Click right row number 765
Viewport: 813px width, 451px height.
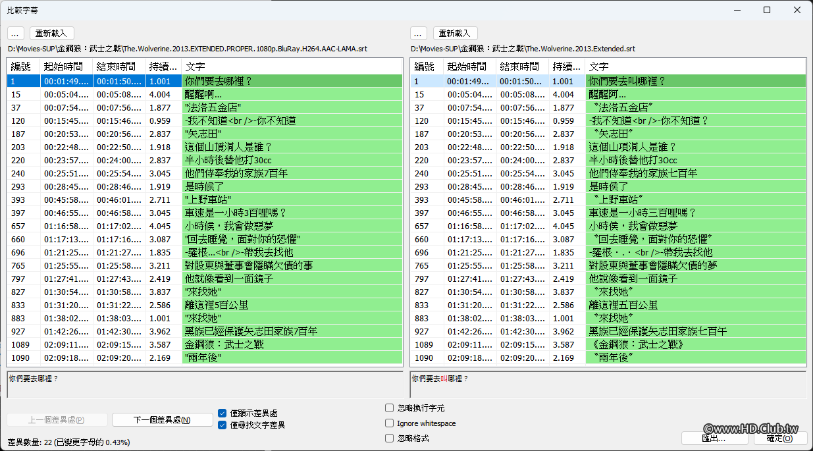coord(421,265)
